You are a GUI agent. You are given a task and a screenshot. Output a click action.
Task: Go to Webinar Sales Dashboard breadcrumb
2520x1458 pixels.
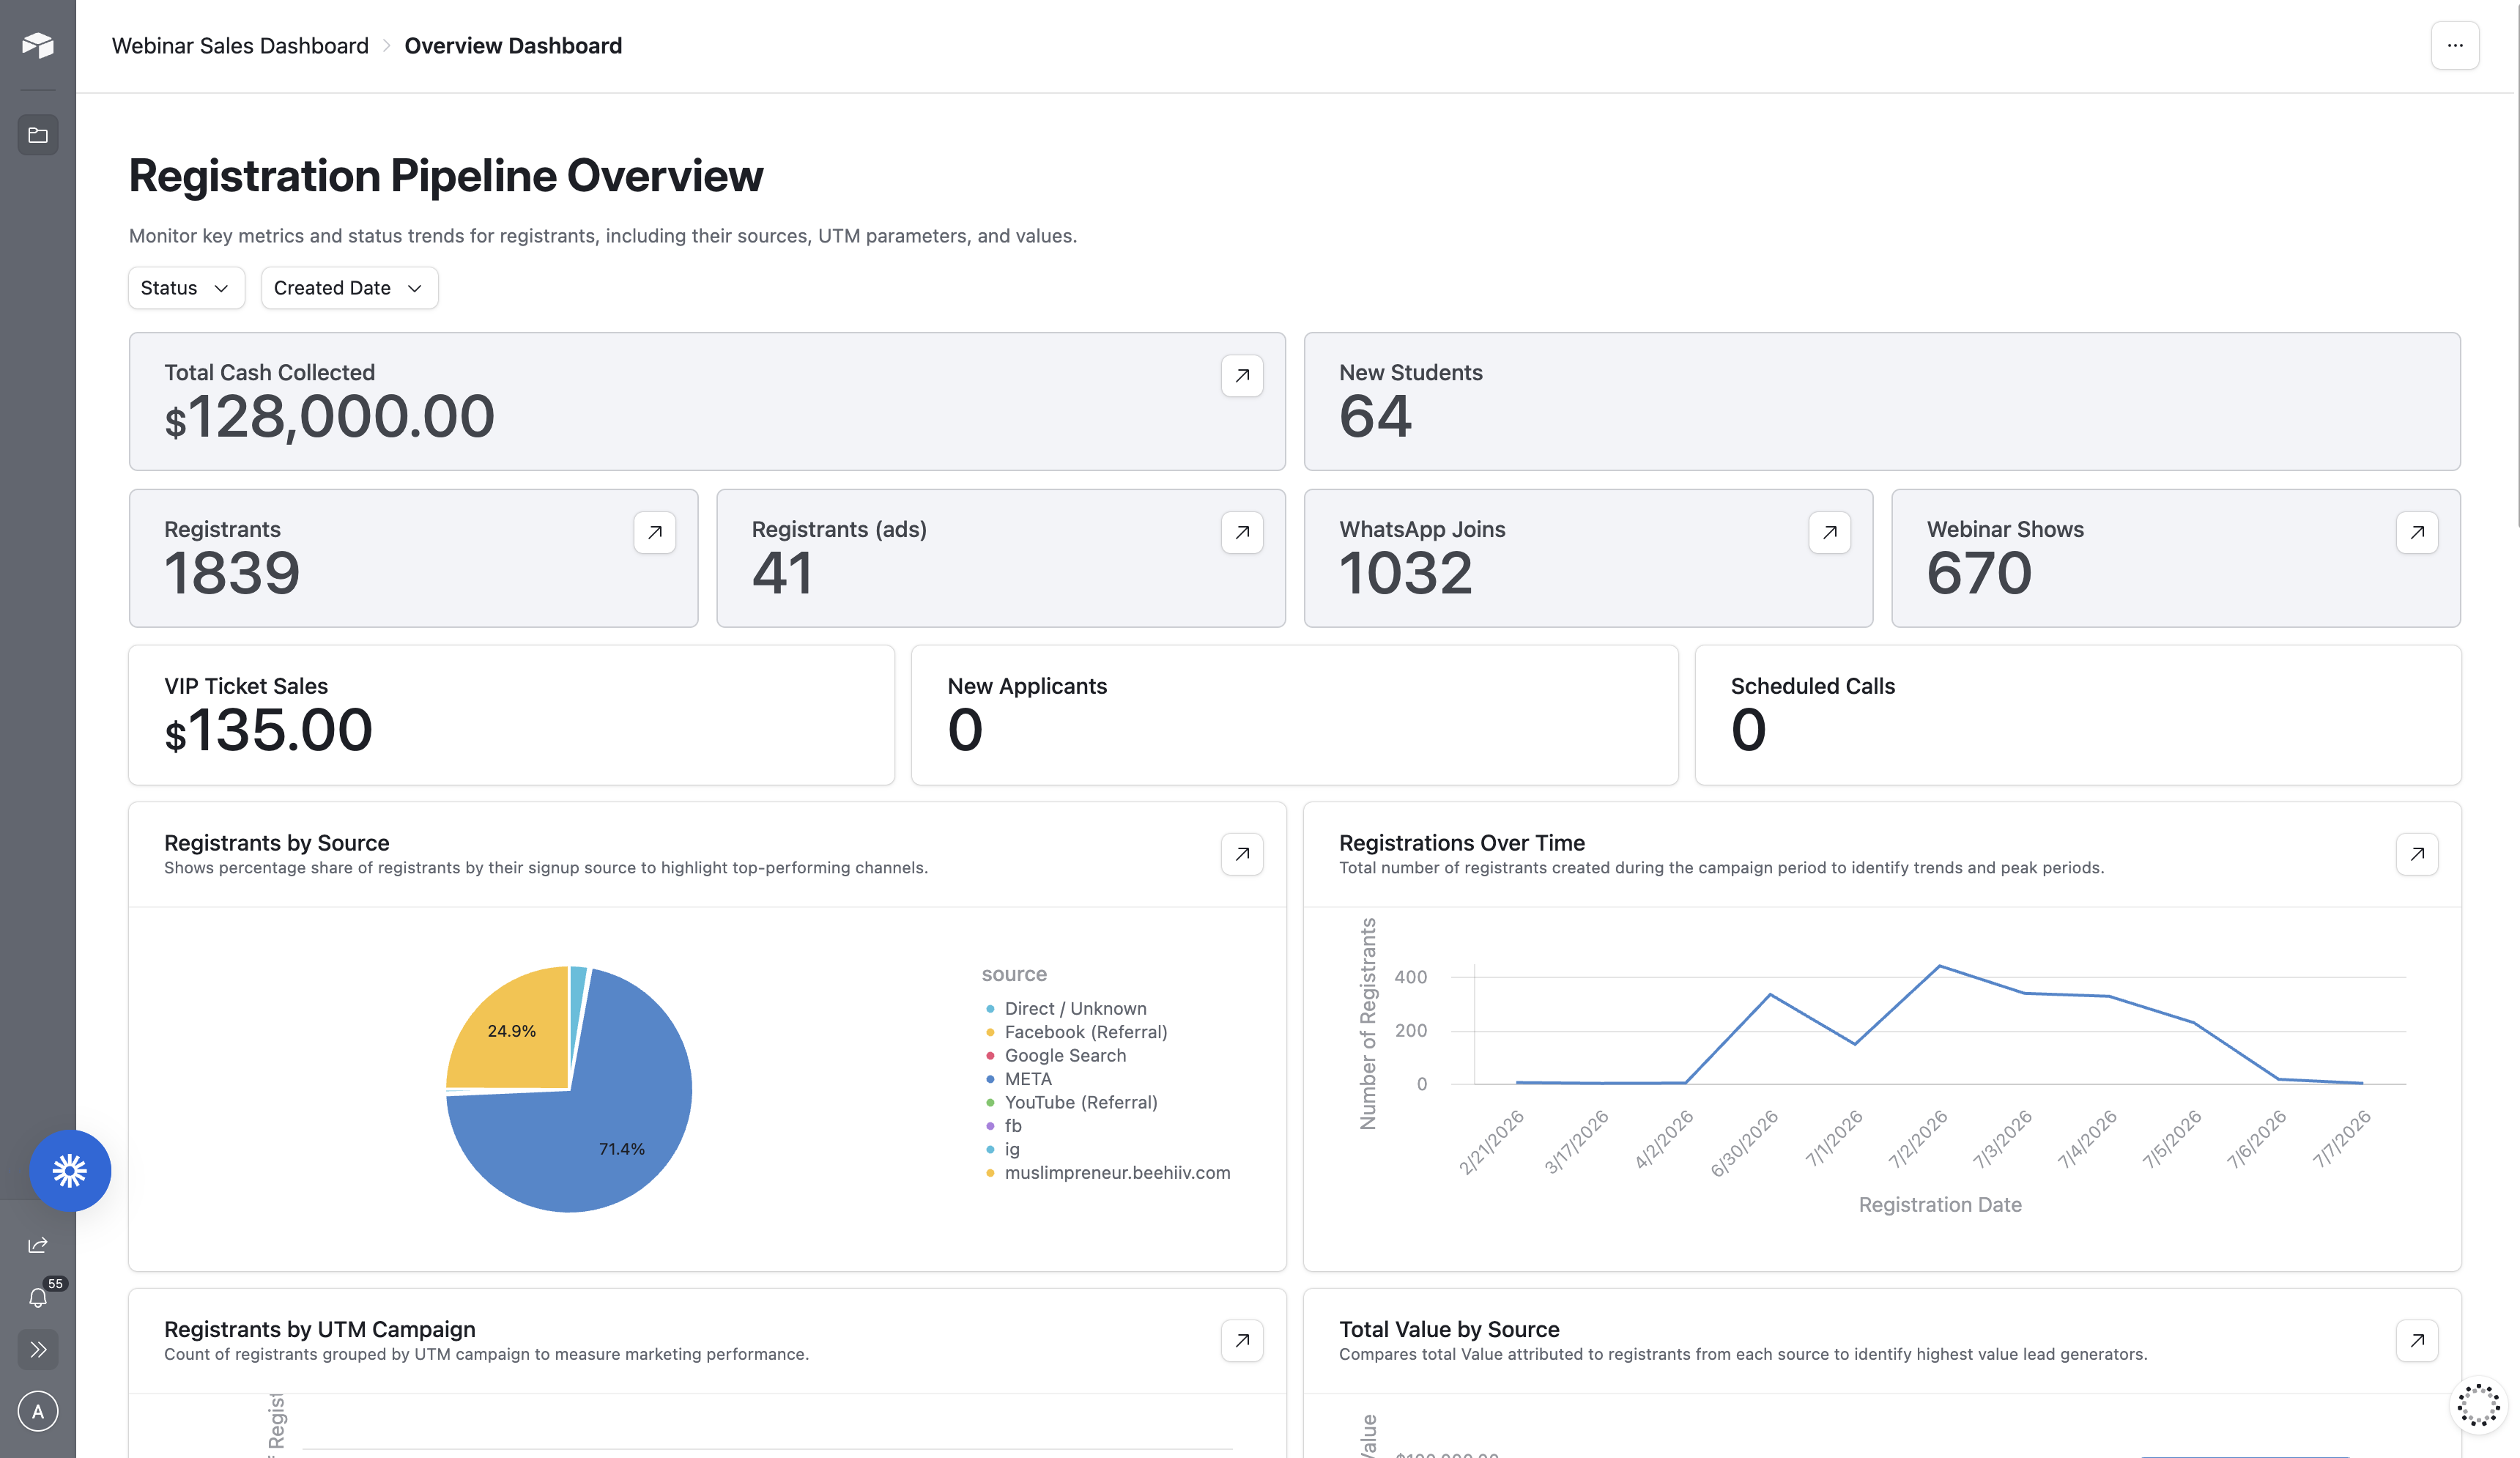tap(240, 46)
